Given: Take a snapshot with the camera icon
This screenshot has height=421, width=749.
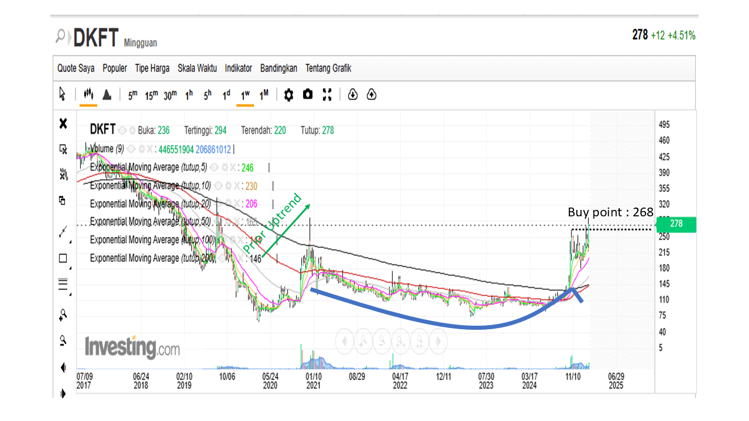Looking at the screenshot, I should coord(308,94).
